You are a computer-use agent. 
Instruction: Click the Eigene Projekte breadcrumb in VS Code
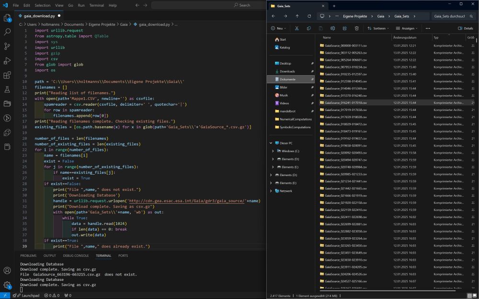[102, 24]
